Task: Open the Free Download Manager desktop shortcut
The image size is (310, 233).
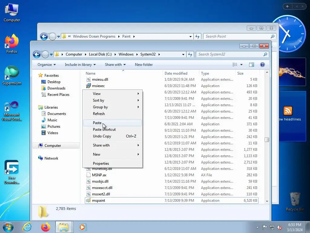Action: tap(12, 172)
